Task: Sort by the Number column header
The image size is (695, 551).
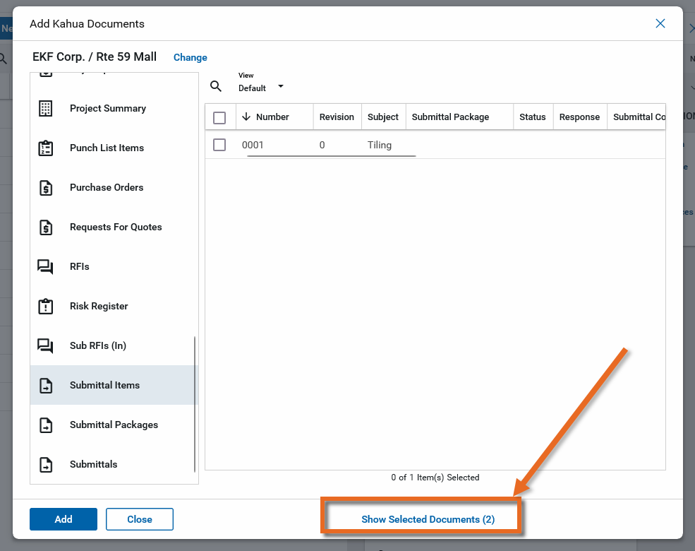Action: coord(272,117)
